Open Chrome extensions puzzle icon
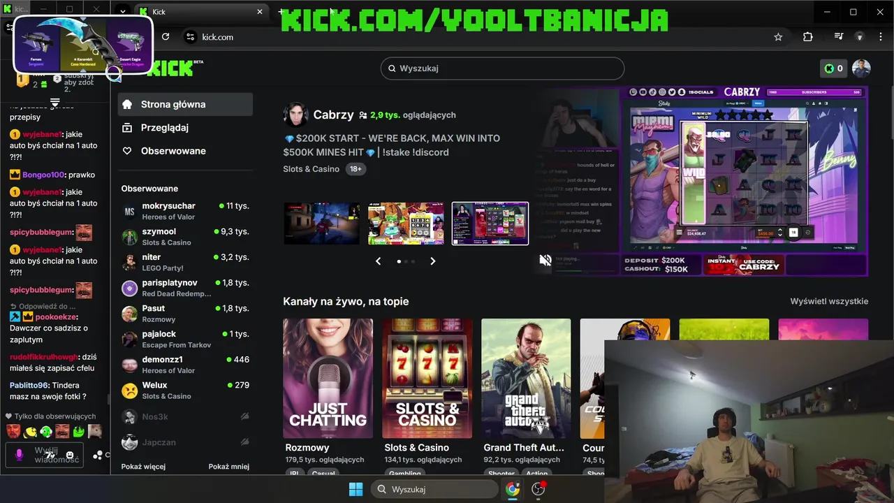This screenshot has width=894, height=503. pyautogui.click(x=808, y=37)
